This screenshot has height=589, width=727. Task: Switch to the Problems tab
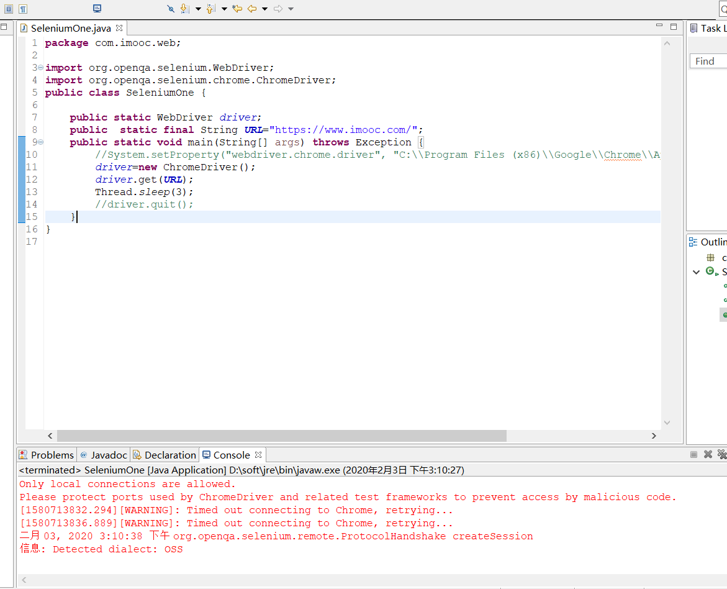click(x=47, y=455)
